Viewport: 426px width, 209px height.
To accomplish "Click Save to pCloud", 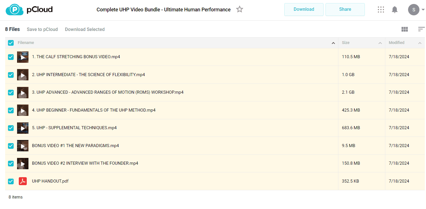I will (x=42, y=29).
